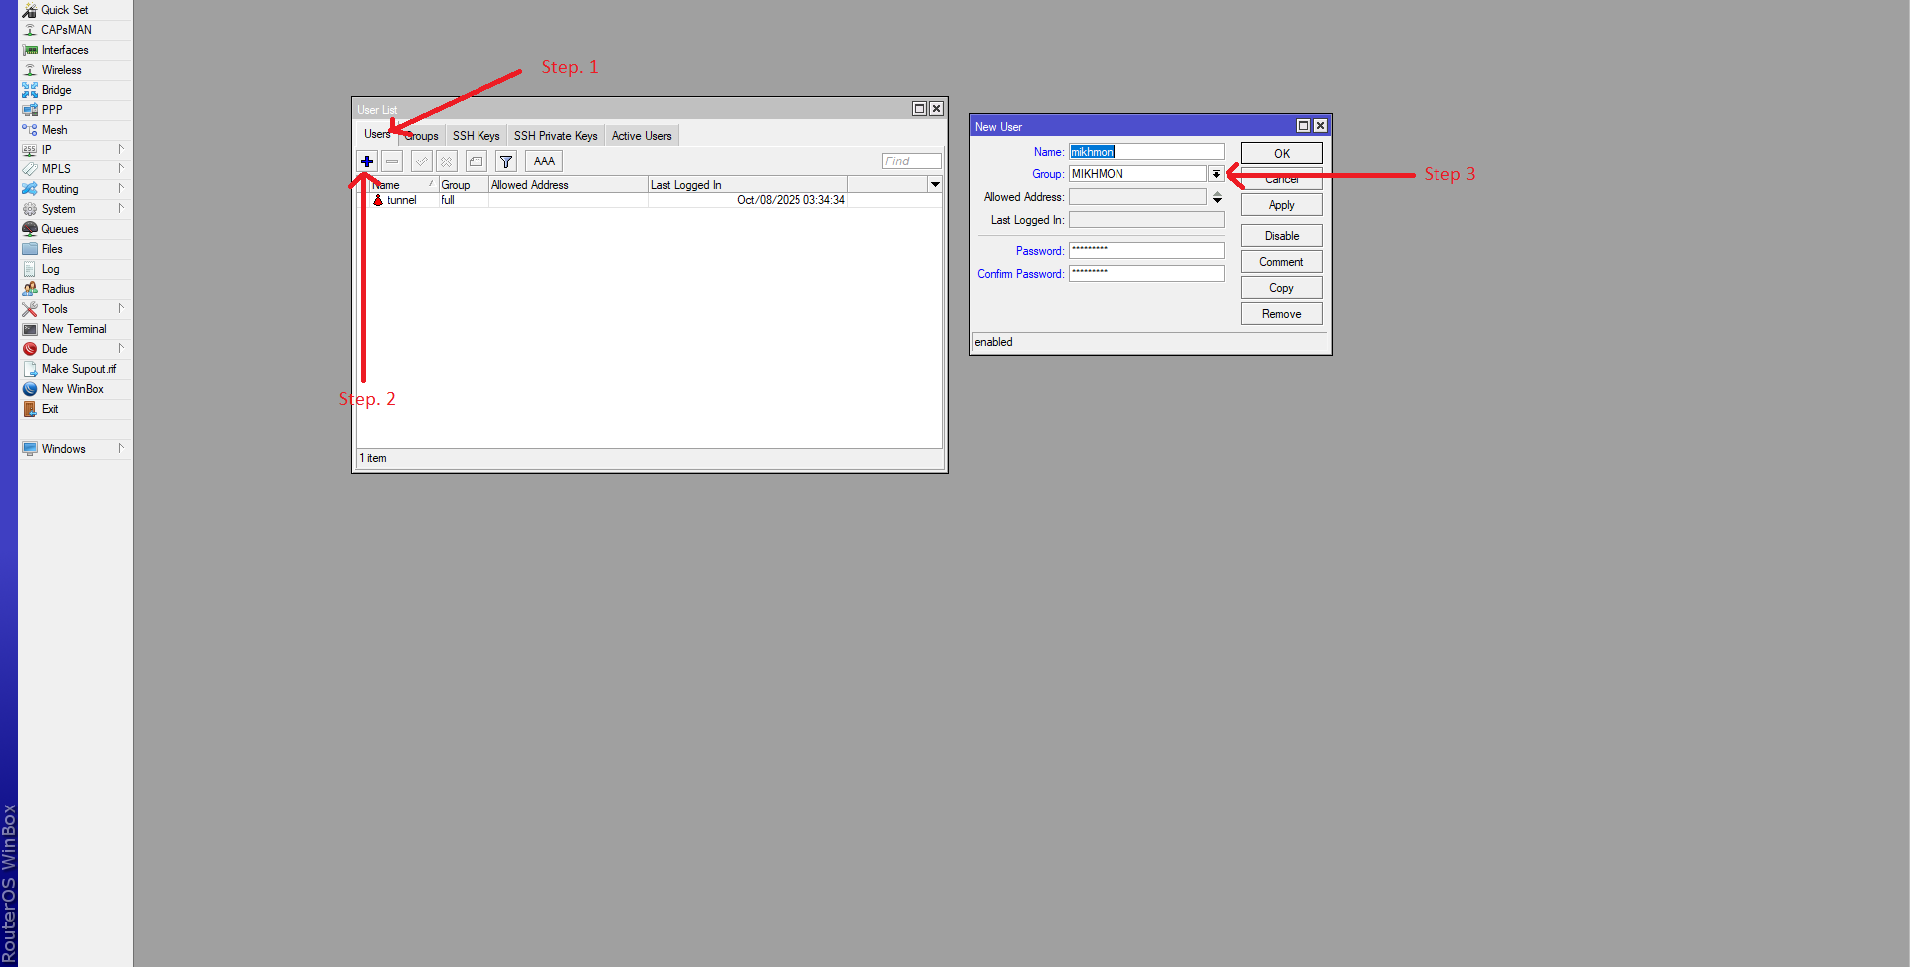This screenshot has height=967, width=1914.
Task: Select the tunnel user row
Action: [402, 201]
